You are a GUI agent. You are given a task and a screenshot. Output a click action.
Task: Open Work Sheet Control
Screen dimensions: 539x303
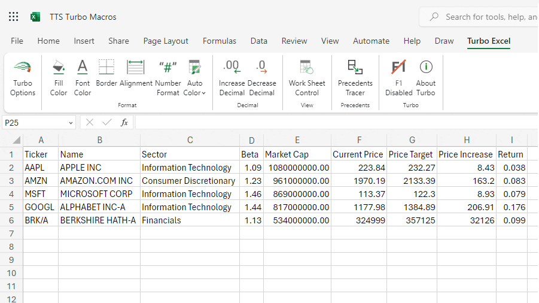[x=306, y=78]
